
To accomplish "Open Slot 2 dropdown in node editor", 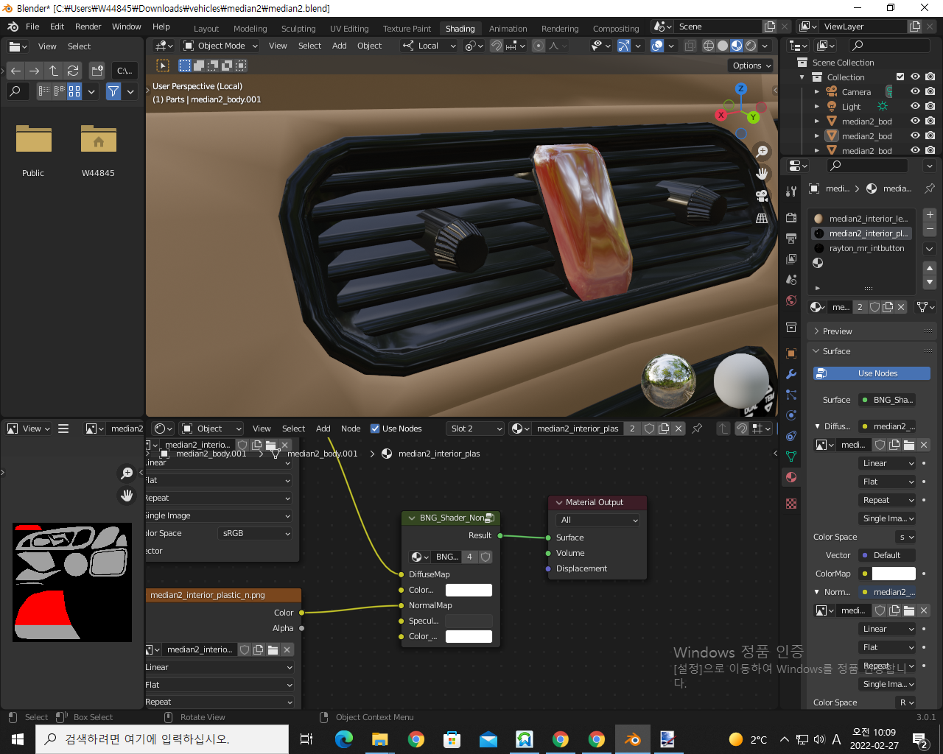I will point(476,429).
